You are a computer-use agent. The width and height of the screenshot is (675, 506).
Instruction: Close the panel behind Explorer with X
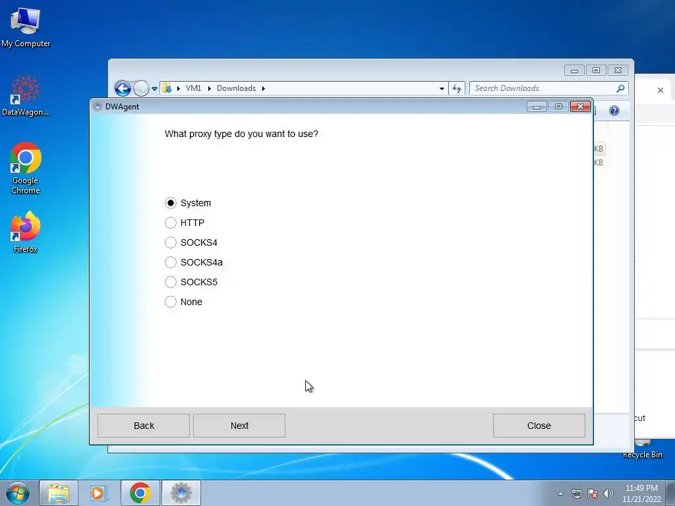click(660, 90)
